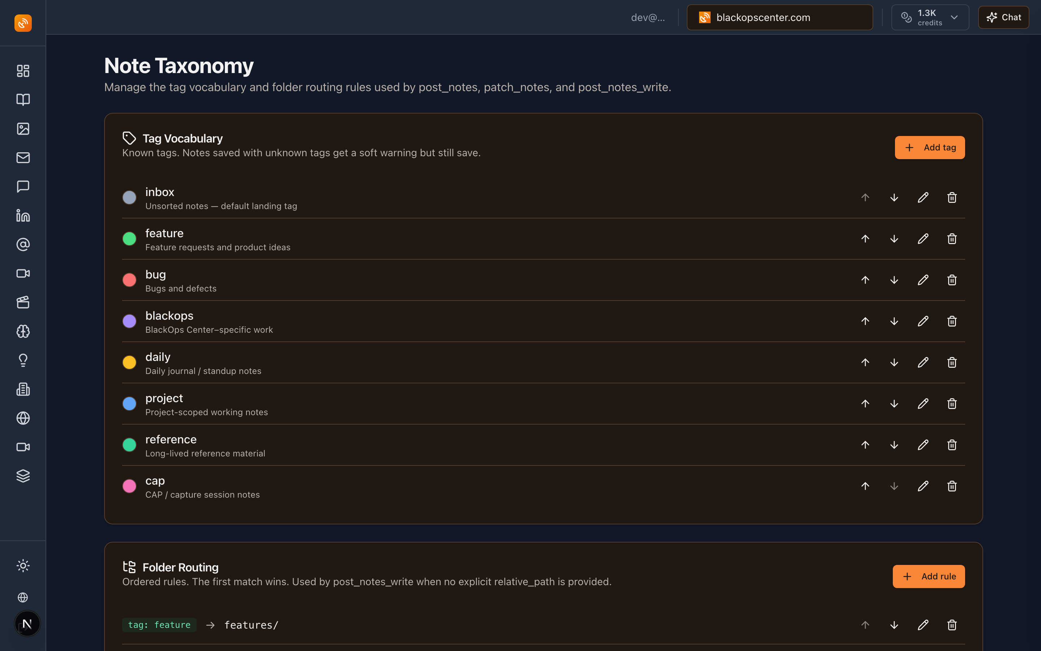Screen dimensions: 1041x651
Task: Click the red bug color swatch
Action: point(129,280)
